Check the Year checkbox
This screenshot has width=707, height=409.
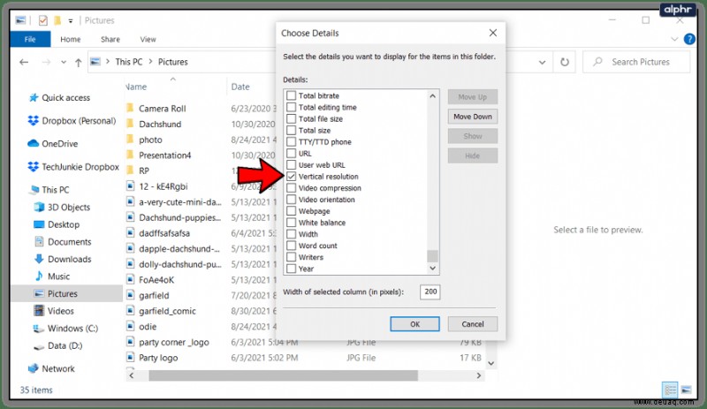[x=292, y=269]
